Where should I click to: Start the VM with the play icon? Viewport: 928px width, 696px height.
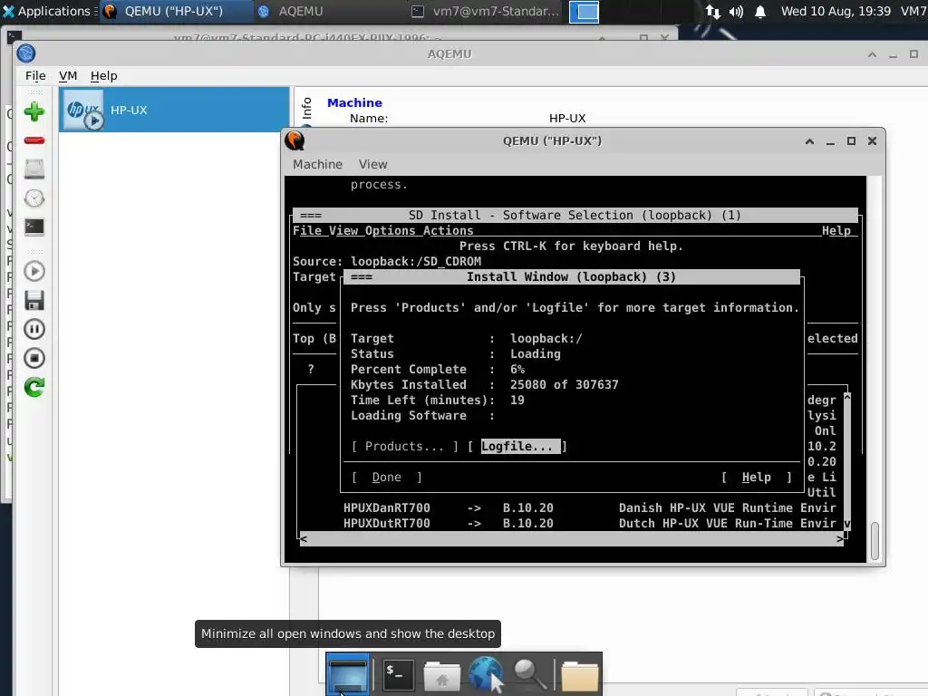(34, 272)
